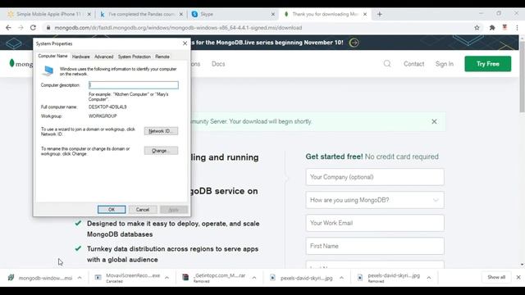
Task: Switch to Hardware tab
Action: (80, 57)
